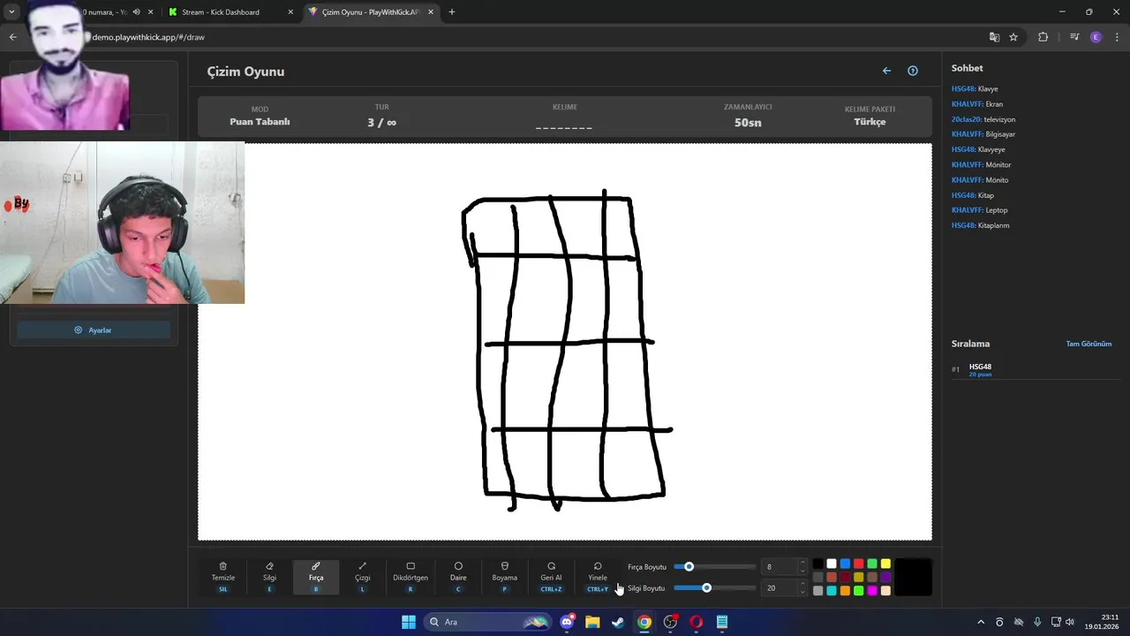
Task: Pick the small black swatch in palette
Action: 817,564
